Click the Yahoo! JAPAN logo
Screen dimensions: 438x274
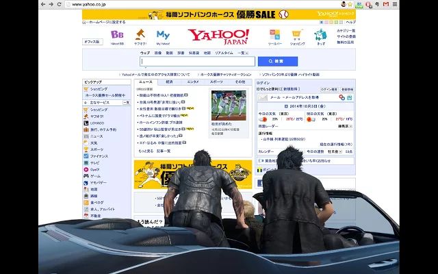coord(219,36)
